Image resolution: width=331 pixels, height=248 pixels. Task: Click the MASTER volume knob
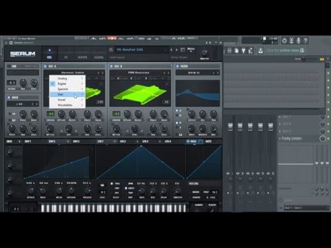(x=204, y=52)
